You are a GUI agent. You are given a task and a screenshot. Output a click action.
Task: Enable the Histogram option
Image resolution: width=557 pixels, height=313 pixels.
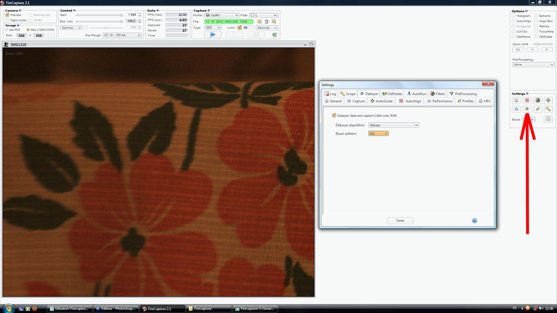coord(513,16)
